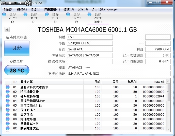Open the 功能(u) menu

[35, 9]
